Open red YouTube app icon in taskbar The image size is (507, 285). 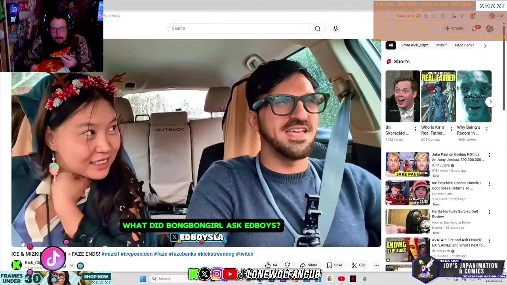point(341,279)
